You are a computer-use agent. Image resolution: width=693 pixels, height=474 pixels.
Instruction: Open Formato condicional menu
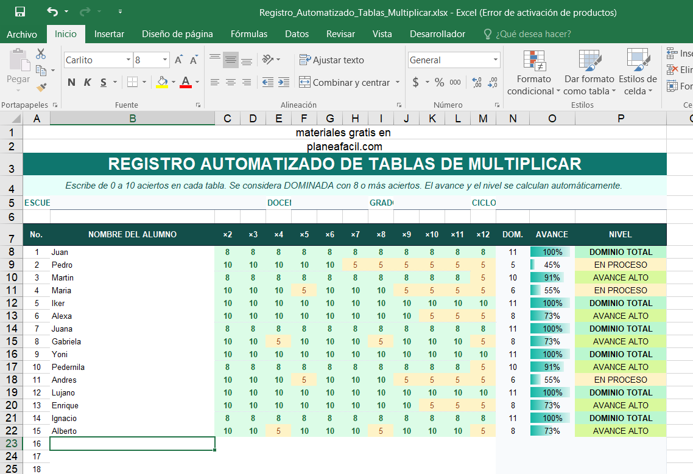[534, 72]
